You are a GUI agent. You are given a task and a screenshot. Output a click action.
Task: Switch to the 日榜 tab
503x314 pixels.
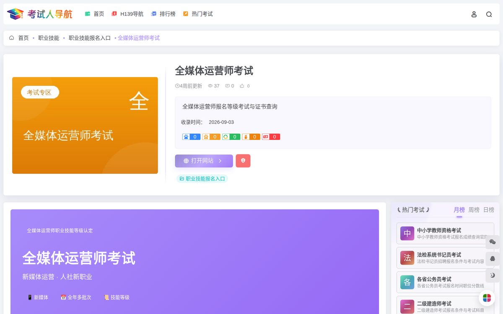(489, 210)
